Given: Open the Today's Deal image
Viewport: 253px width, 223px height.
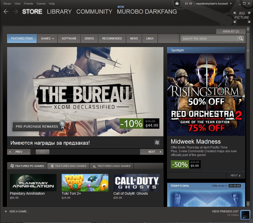Looking at the screenshot, I should [206, 198].
